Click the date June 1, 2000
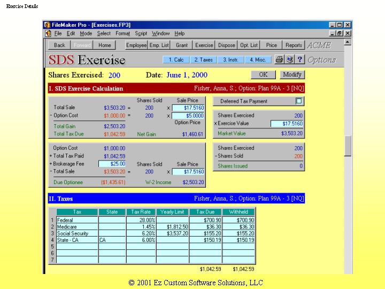Screen dimensions: 385x289 pyautogui.click(x=187, y=75)
